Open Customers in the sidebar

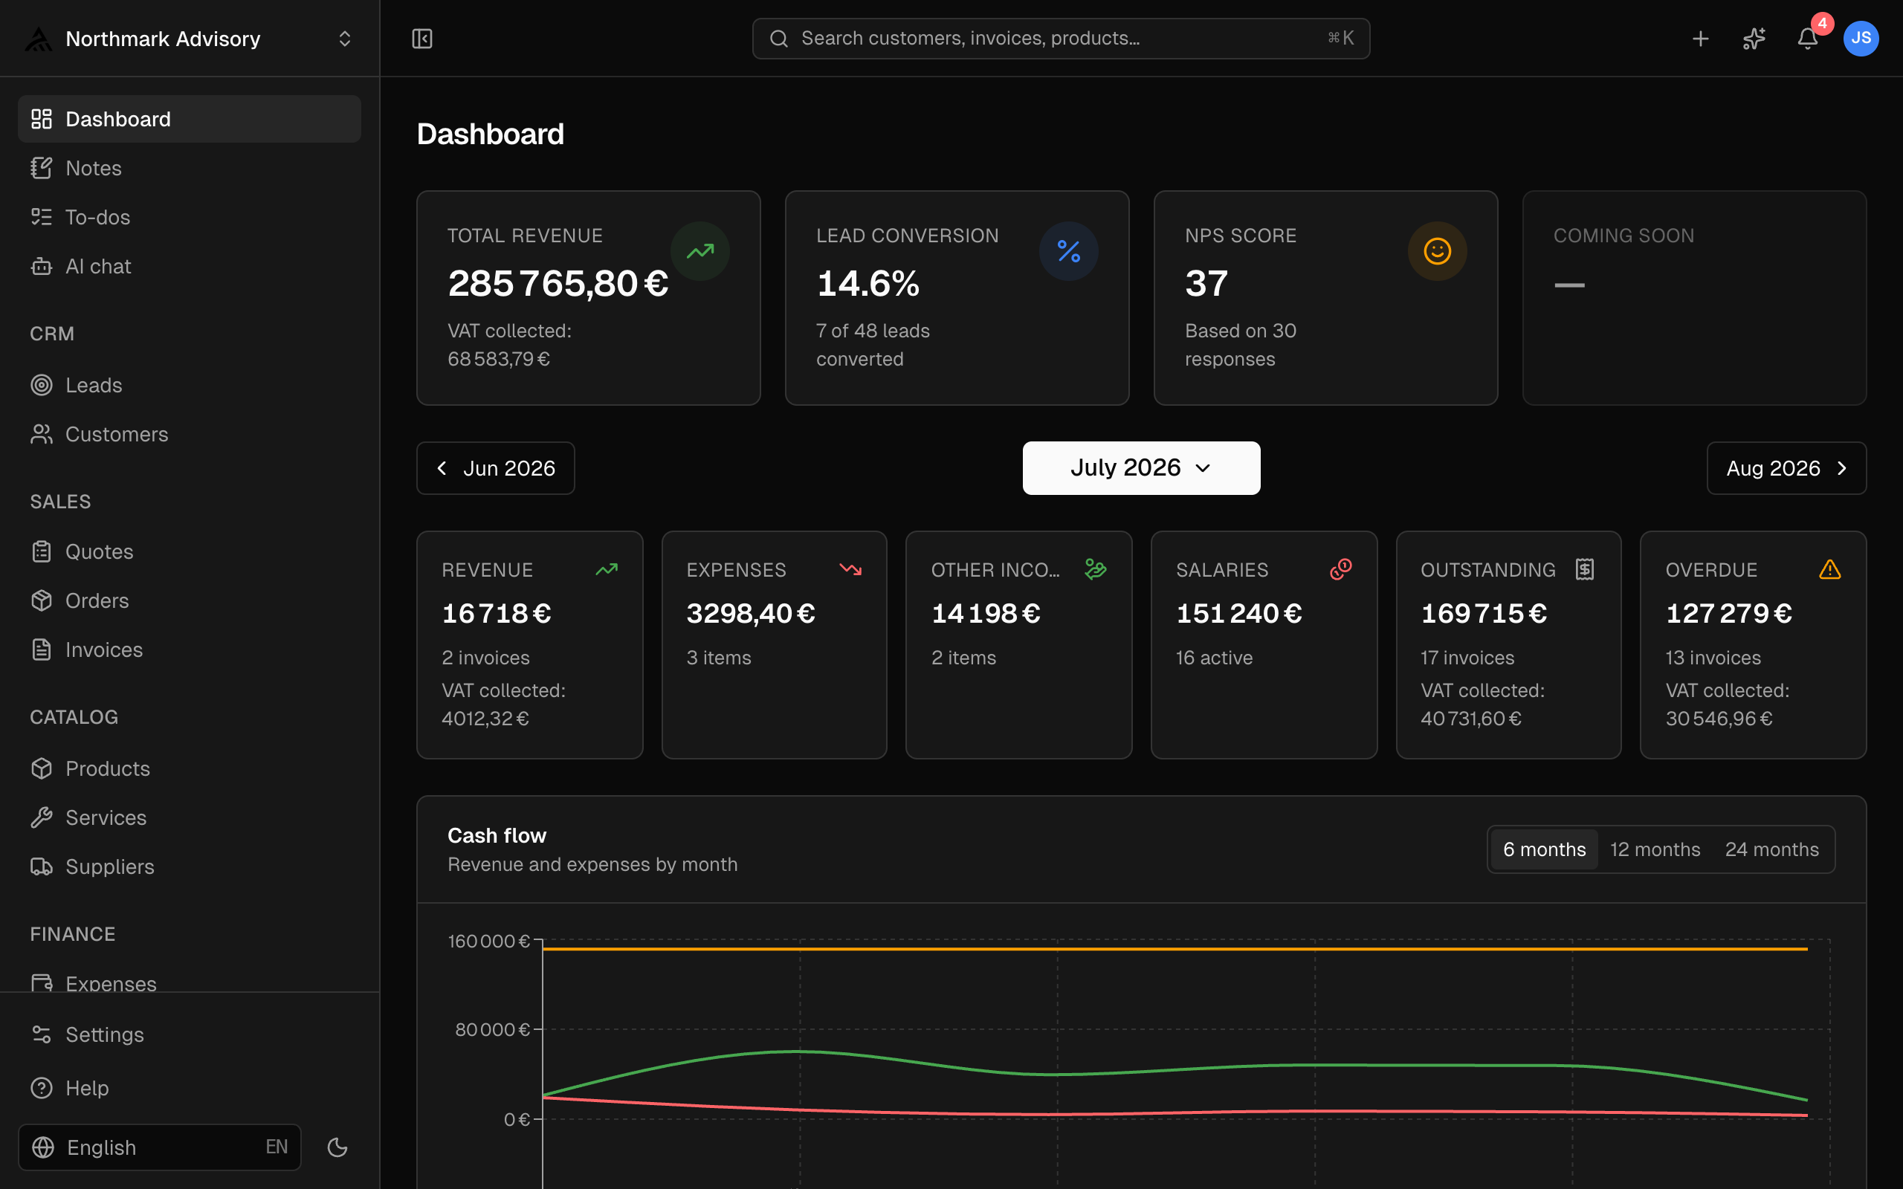pyautogui.click(x=190, y=434)
